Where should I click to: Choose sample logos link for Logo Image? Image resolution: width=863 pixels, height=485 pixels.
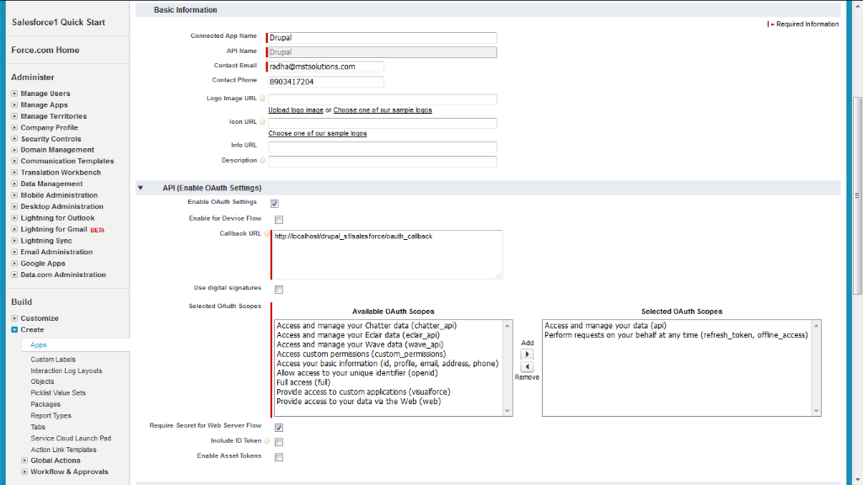pos(383,110)
